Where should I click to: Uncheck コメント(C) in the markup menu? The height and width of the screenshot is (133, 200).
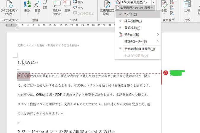coord(138,14)
